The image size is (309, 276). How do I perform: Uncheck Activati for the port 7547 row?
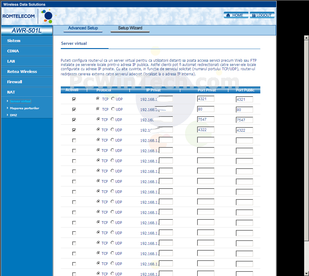[74, 120]
